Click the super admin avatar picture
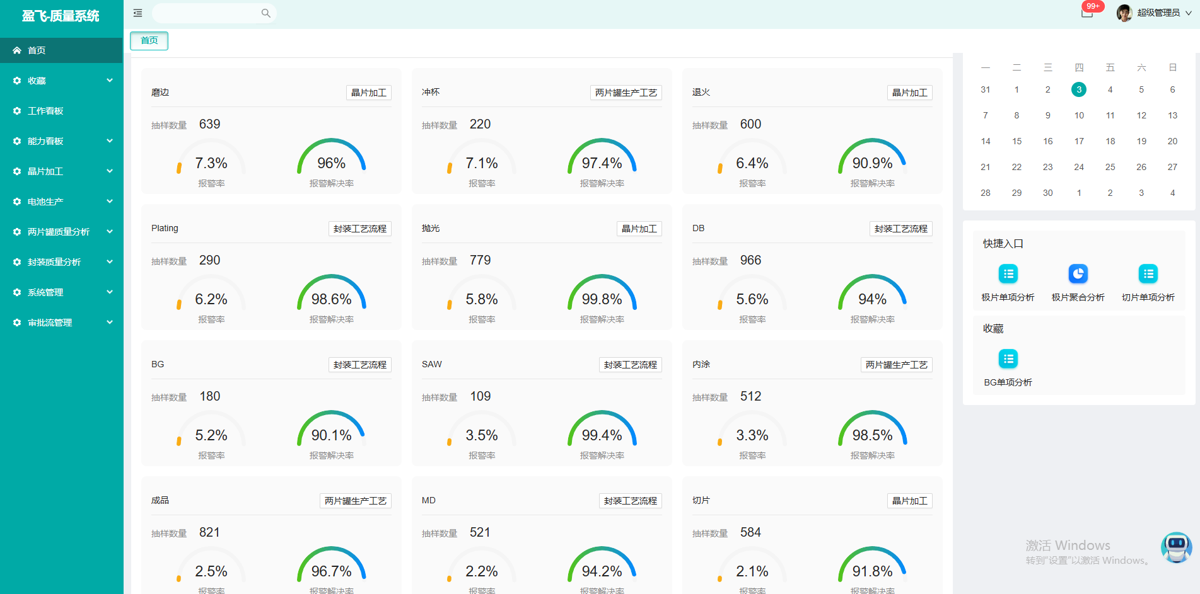This screenshot has height=594, width=1200. pyautogui.click(x=1124, y=13)
